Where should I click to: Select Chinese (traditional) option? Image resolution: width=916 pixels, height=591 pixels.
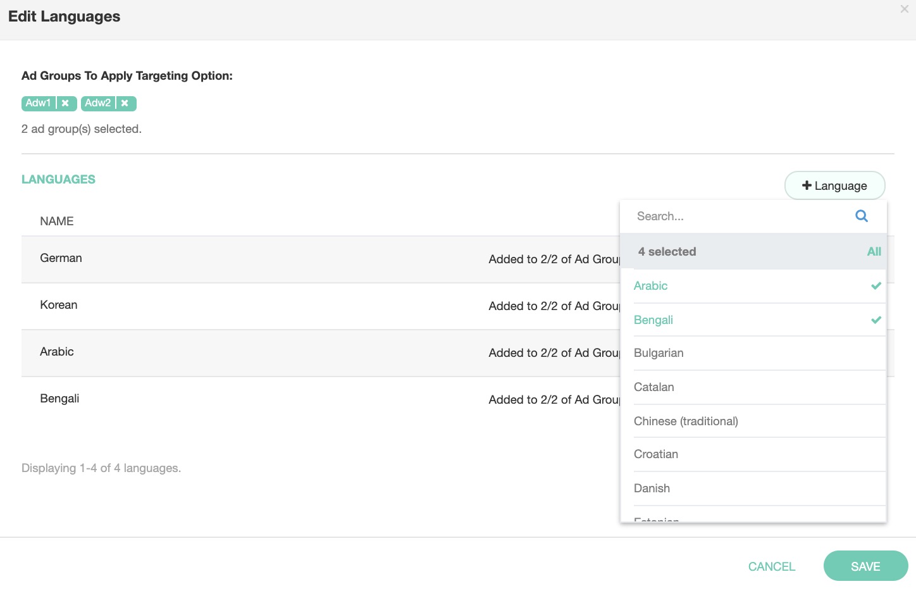click(686, 421)
